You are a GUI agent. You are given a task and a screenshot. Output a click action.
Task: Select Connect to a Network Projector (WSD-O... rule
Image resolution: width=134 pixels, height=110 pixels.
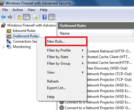coord(98,108)
